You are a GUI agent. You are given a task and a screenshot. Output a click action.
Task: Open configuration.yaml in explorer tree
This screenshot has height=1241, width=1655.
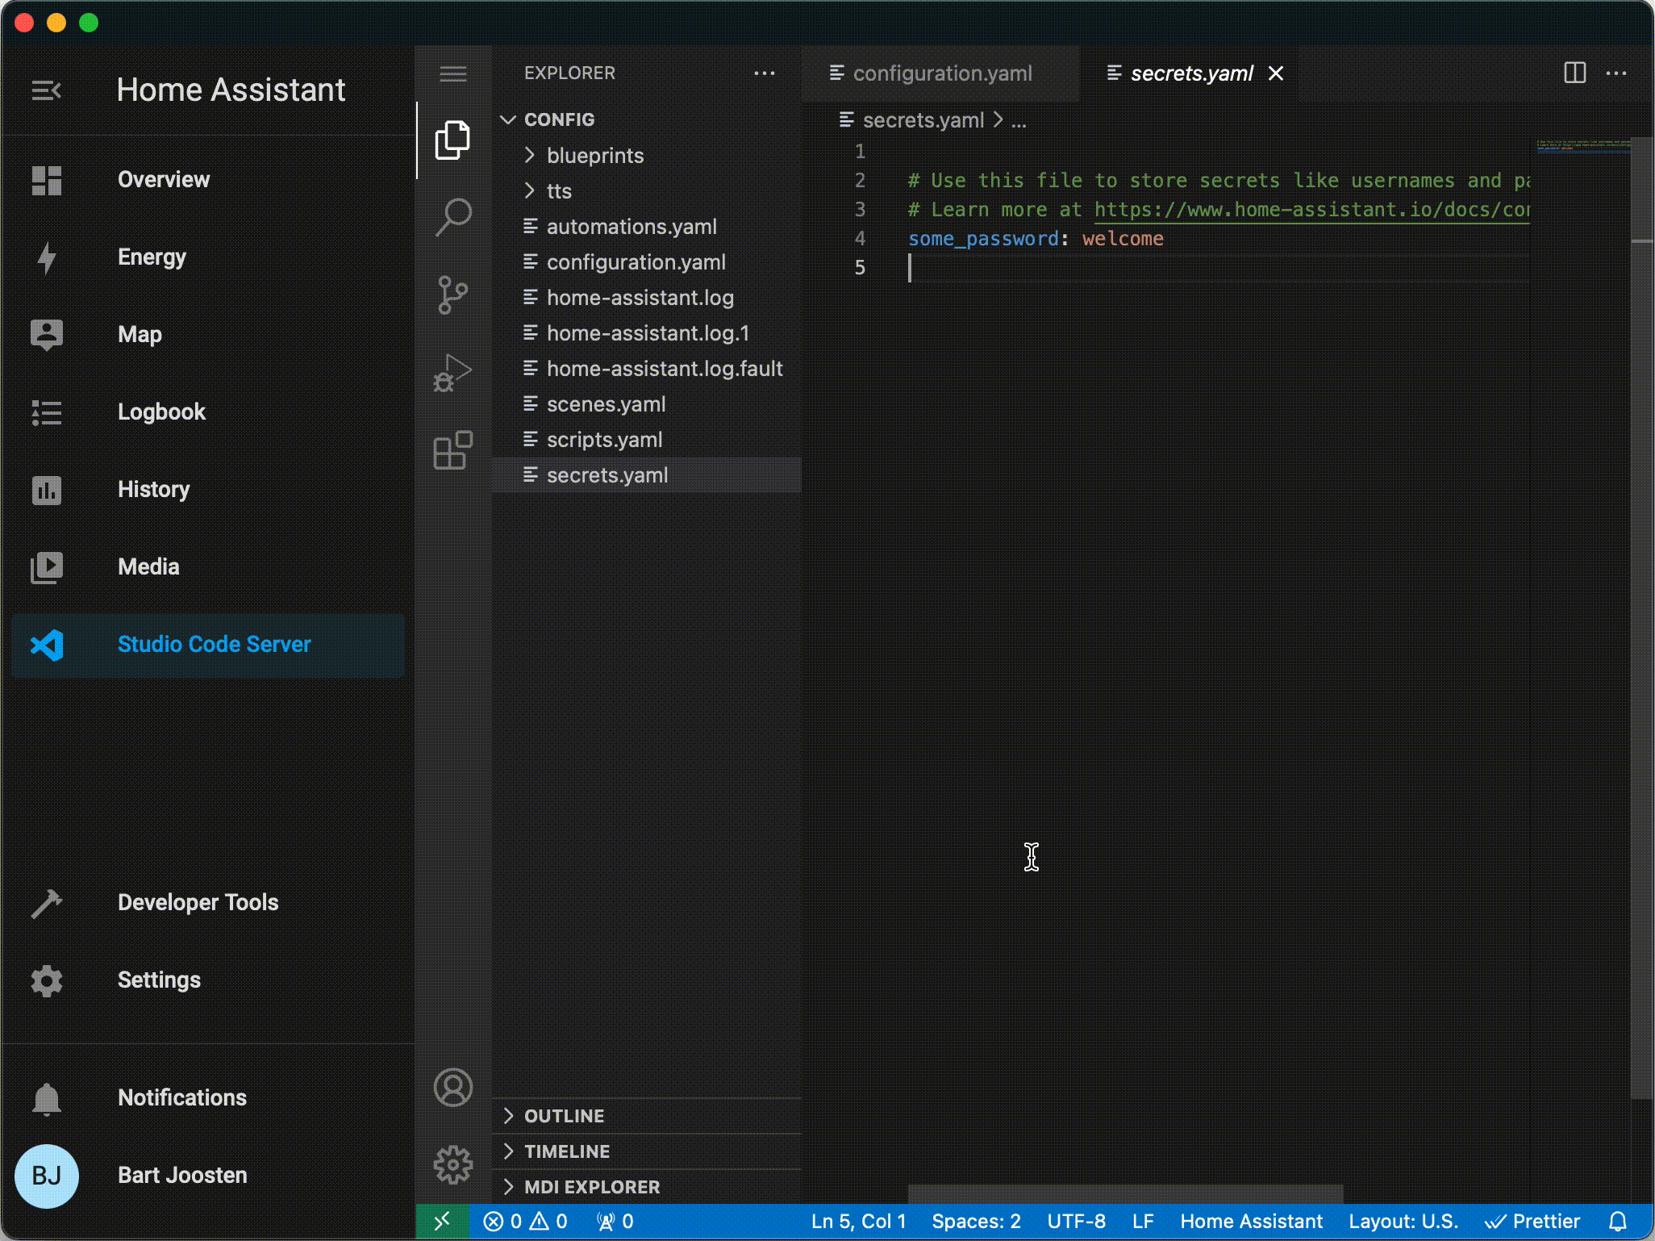click(647, 262)
